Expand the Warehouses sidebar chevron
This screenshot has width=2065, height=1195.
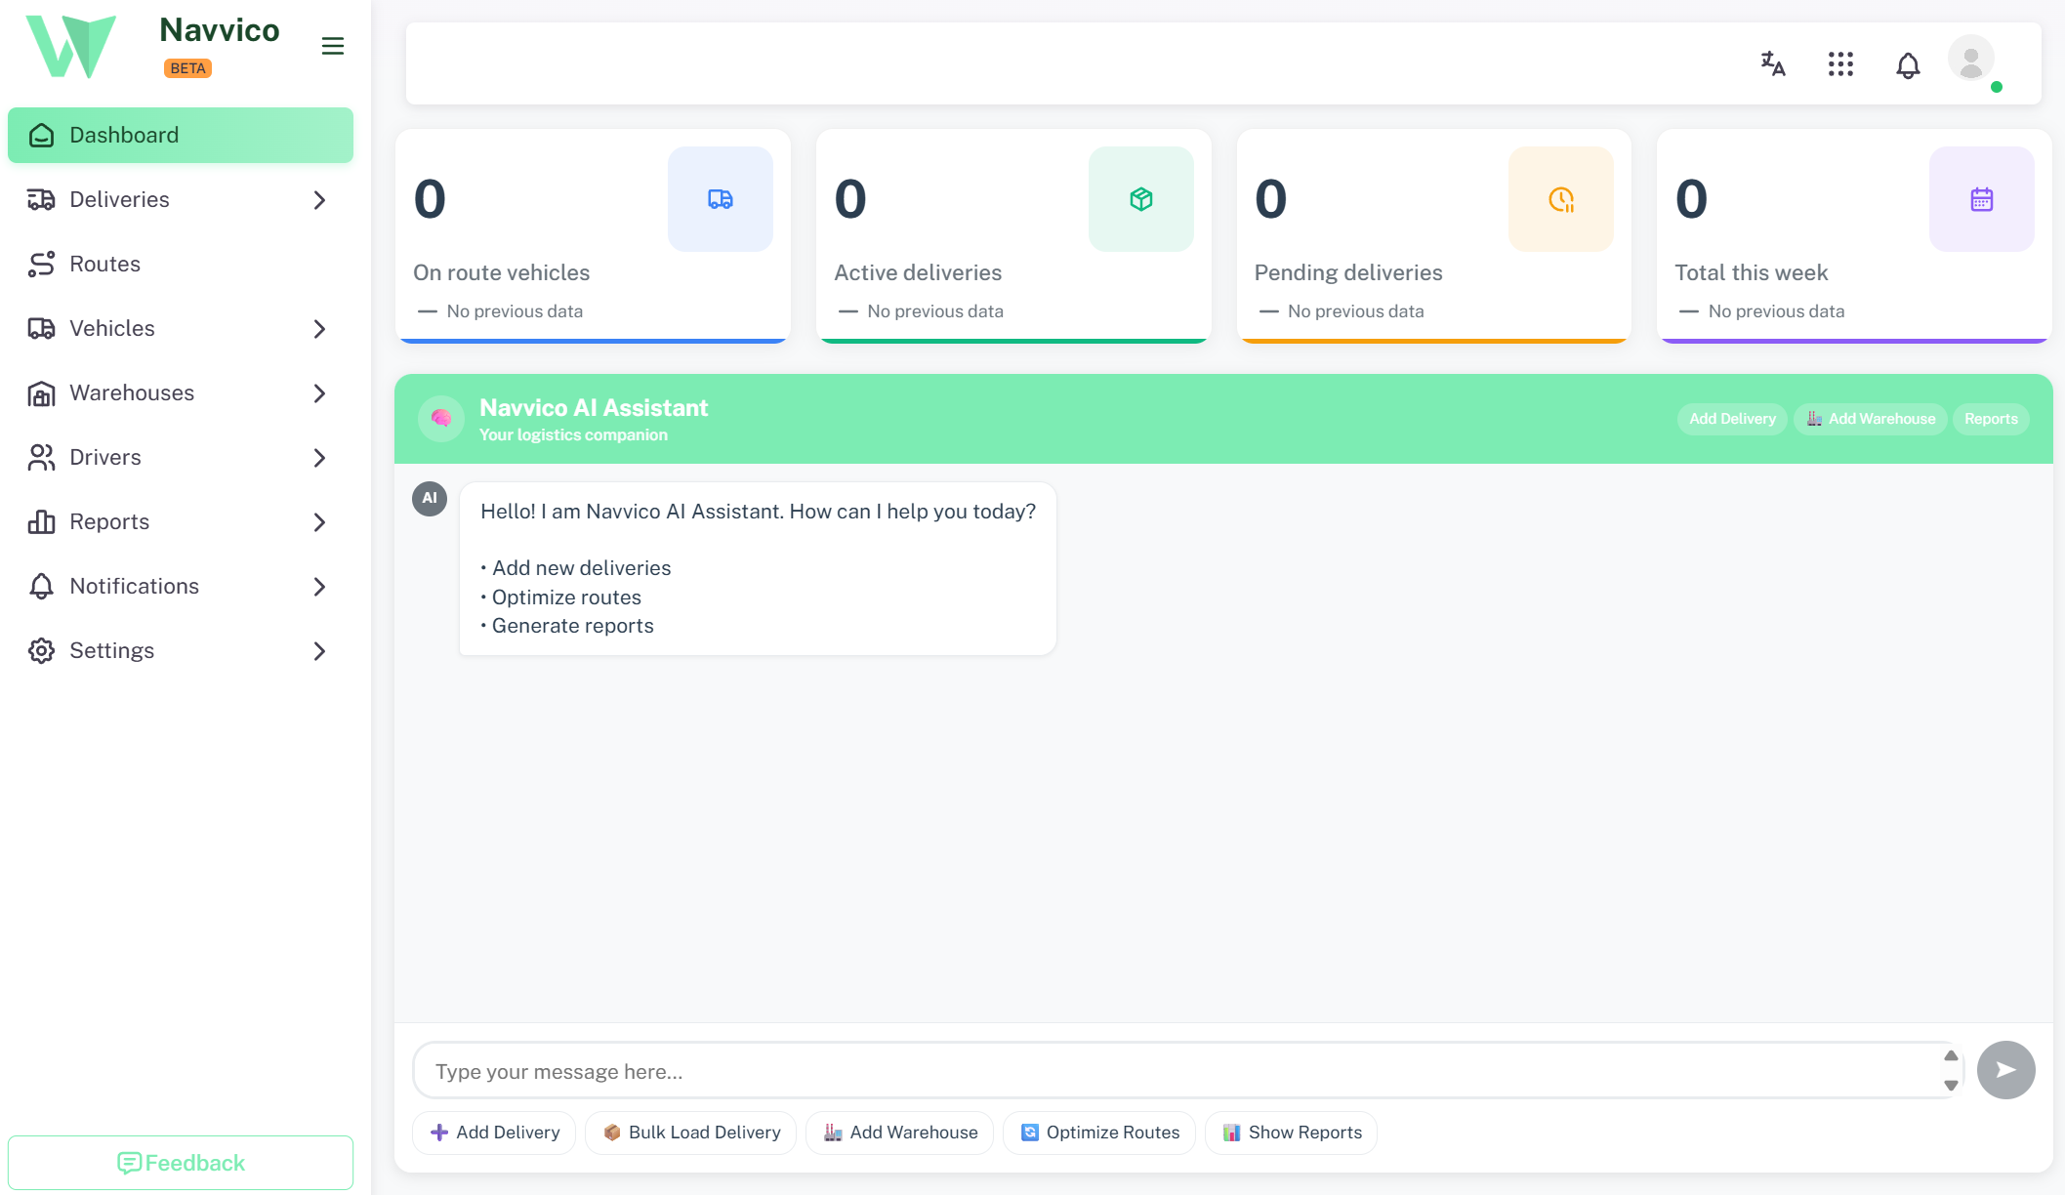(319, 393)
